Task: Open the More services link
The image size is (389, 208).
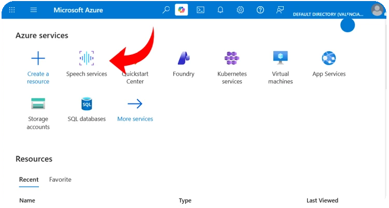Action: coord(135,119)
